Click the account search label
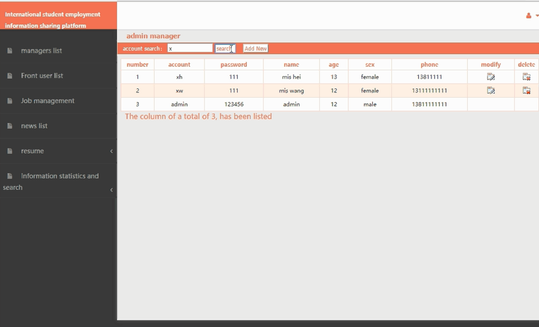The width and height of the screenshot is (539, 327). point(142,49)
